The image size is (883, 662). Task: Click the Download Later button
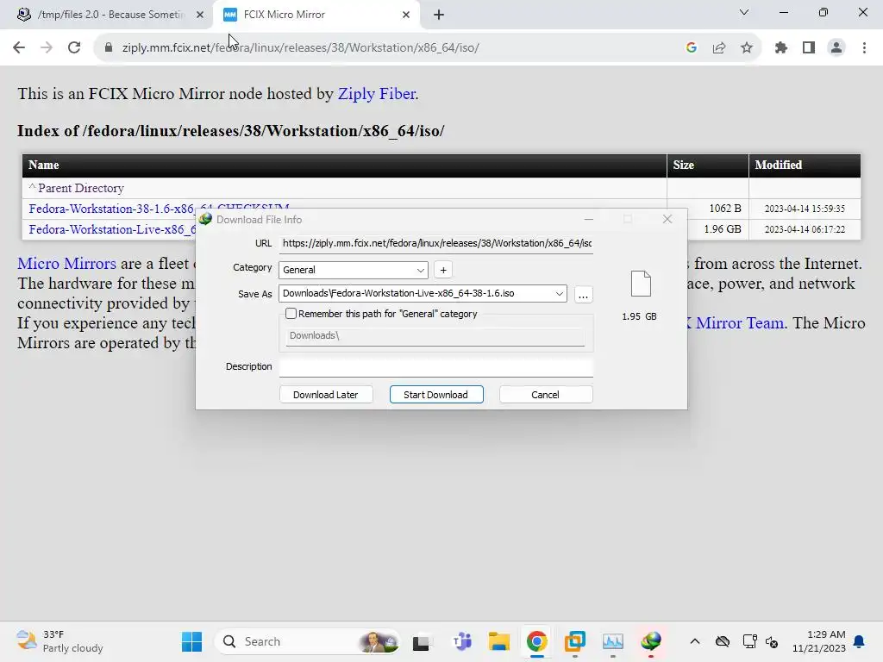[326, 395]
